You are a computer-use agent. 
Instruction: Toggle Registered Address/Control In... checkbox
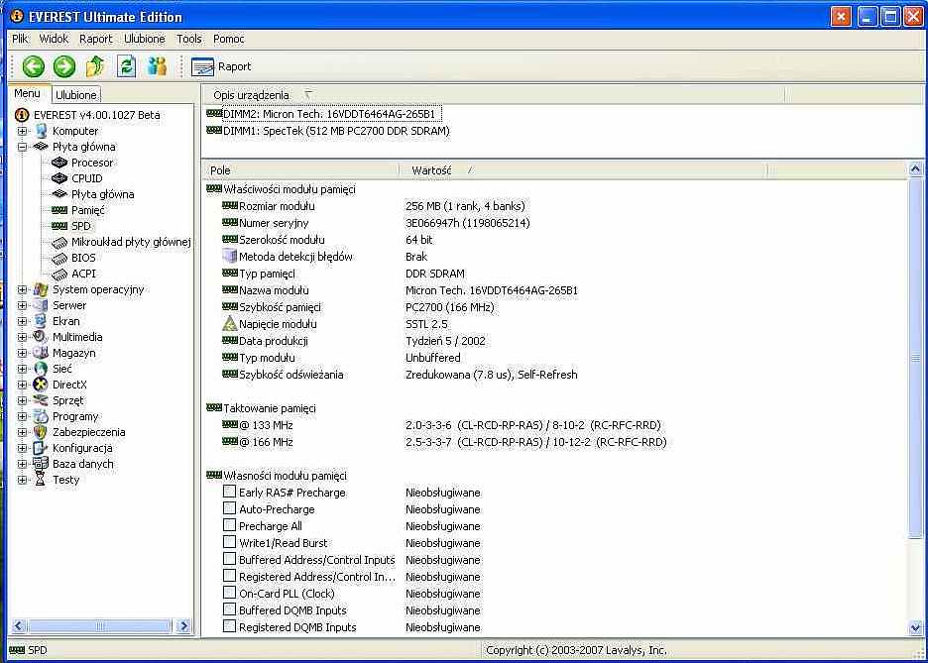tap(229, 576)
